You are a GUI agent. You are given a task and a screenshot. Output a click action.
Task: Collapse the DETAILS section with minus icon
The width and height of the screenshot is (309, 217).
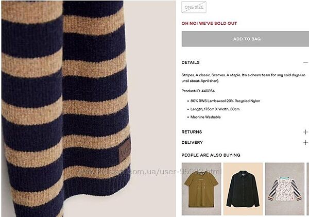(305, 62)
